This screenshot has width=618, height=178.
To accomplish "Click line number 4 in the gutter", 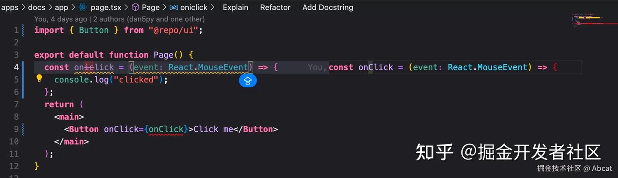I will [16, 67].
